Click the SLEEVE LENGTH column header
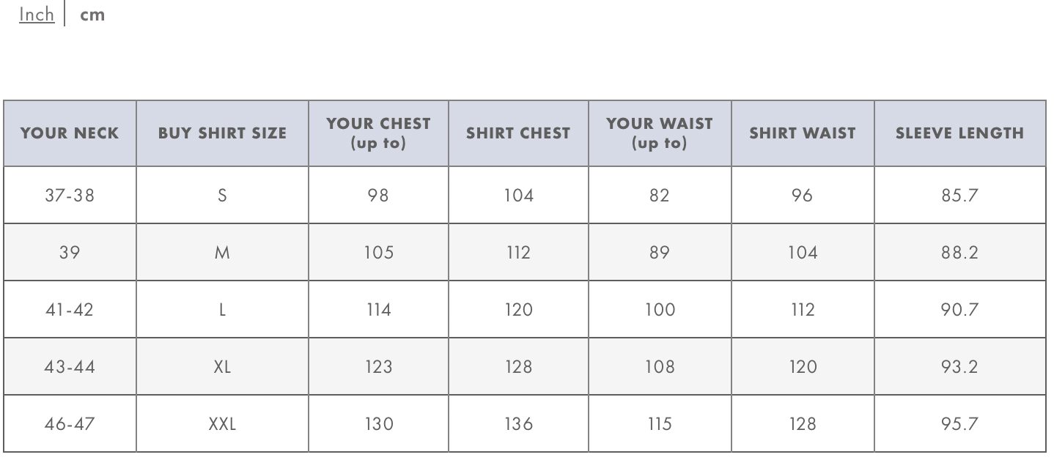The height and width of the screenshot is (460, 1054). pos(959,133)
